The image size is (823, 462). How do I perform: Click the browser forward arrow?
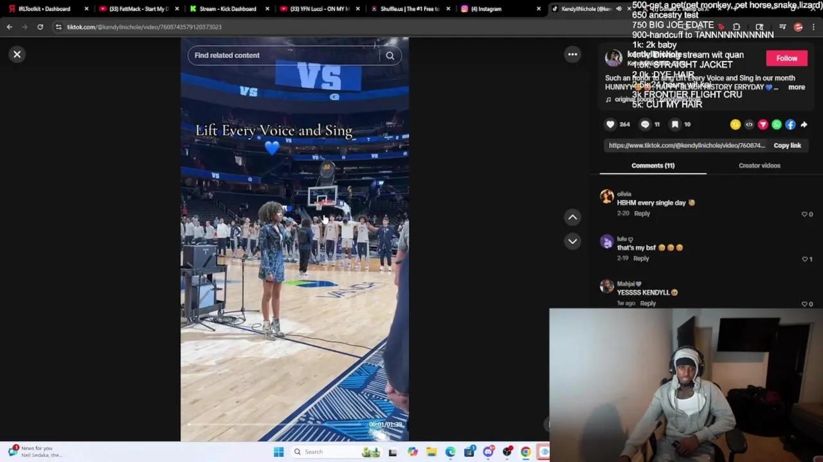pos(24,27)
